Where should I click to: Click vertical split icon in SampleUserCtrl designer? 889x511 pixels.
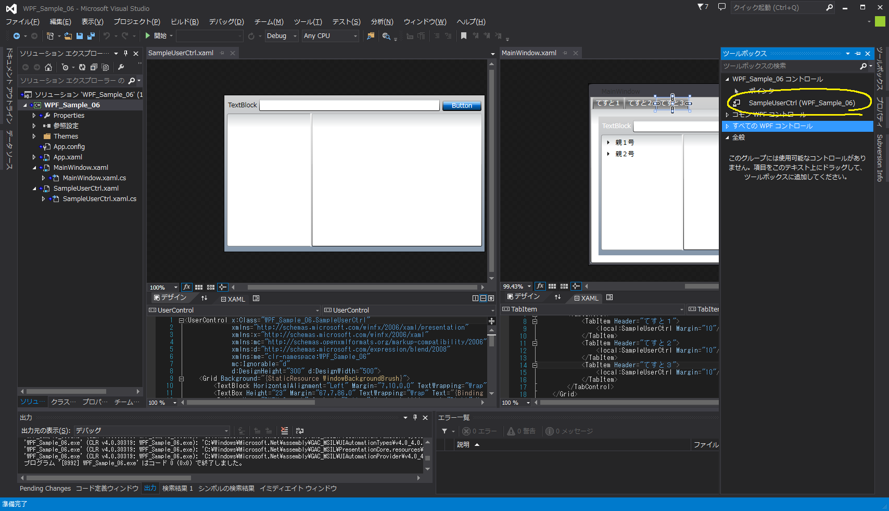coord(475,298)
